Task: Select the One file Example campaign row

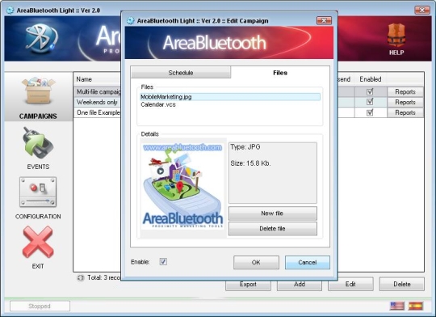Action: (x=98, y=112)
